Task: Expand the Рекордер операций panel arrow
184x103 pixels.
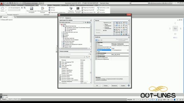Action: pos(18,15)
